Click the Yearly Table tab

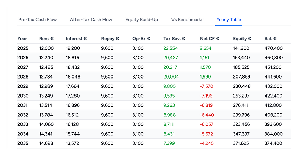click(x=229, y=20)
